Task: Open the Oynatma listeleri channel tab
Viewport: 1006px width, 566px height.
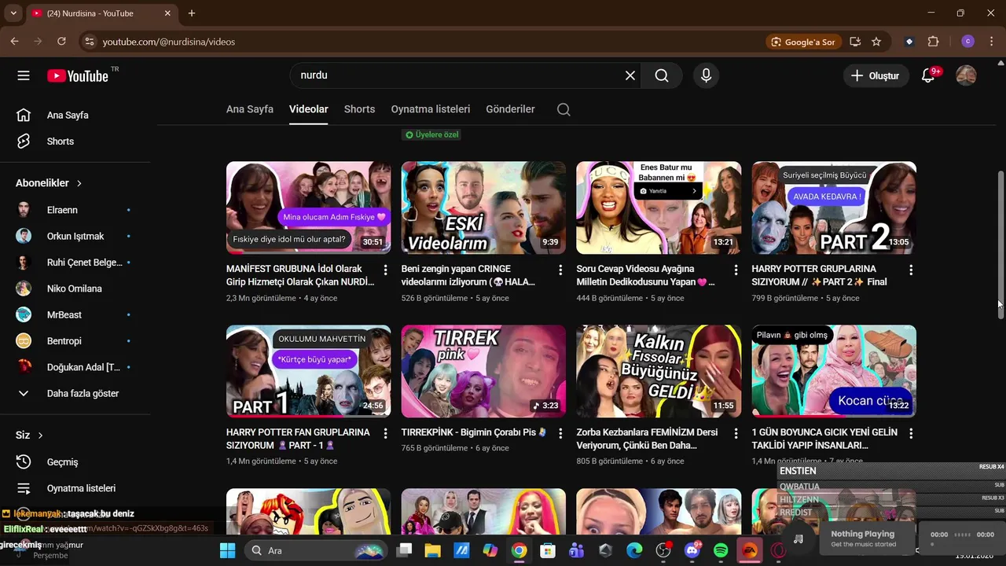Action: 431,109
